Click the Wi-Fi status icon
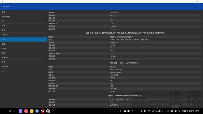The image size is (203, 114). click(149, 111)
